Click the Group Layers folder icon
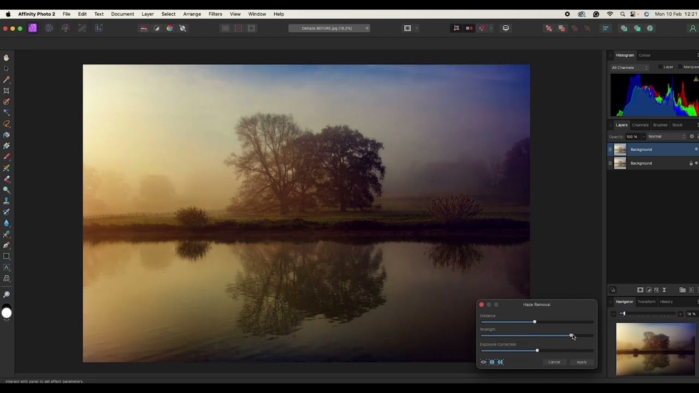699x393 pixels. click(x=683, y=290)
